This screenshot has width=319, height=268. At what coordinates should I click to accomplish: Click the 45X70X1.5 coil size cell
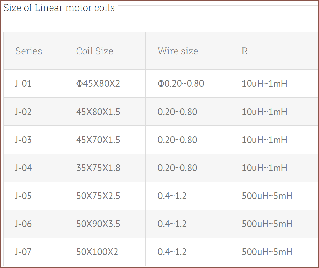pos(98,140)
